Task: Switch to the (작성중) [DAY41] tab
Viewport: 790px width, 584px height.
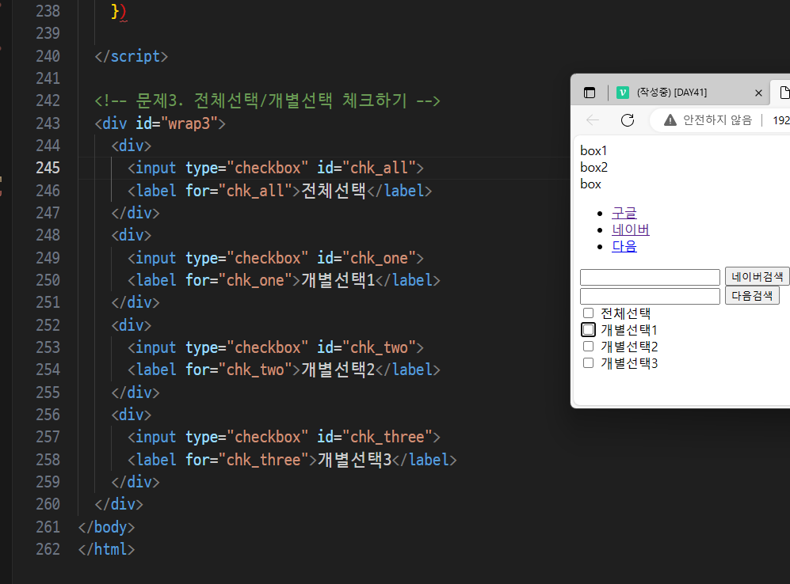Action: tap(689, 93)
